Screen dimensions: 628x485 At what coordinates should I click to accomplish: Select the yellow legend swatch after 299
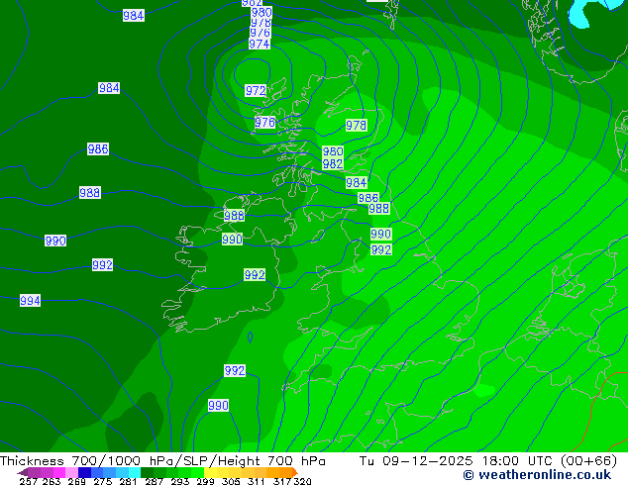(x=210, y=472)
